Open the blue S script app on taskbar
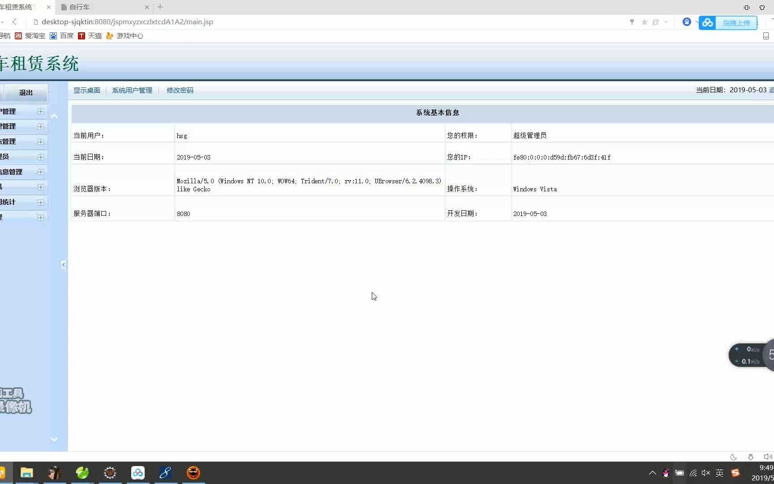This screenshot has height=484, width=774. pos(165,473)
